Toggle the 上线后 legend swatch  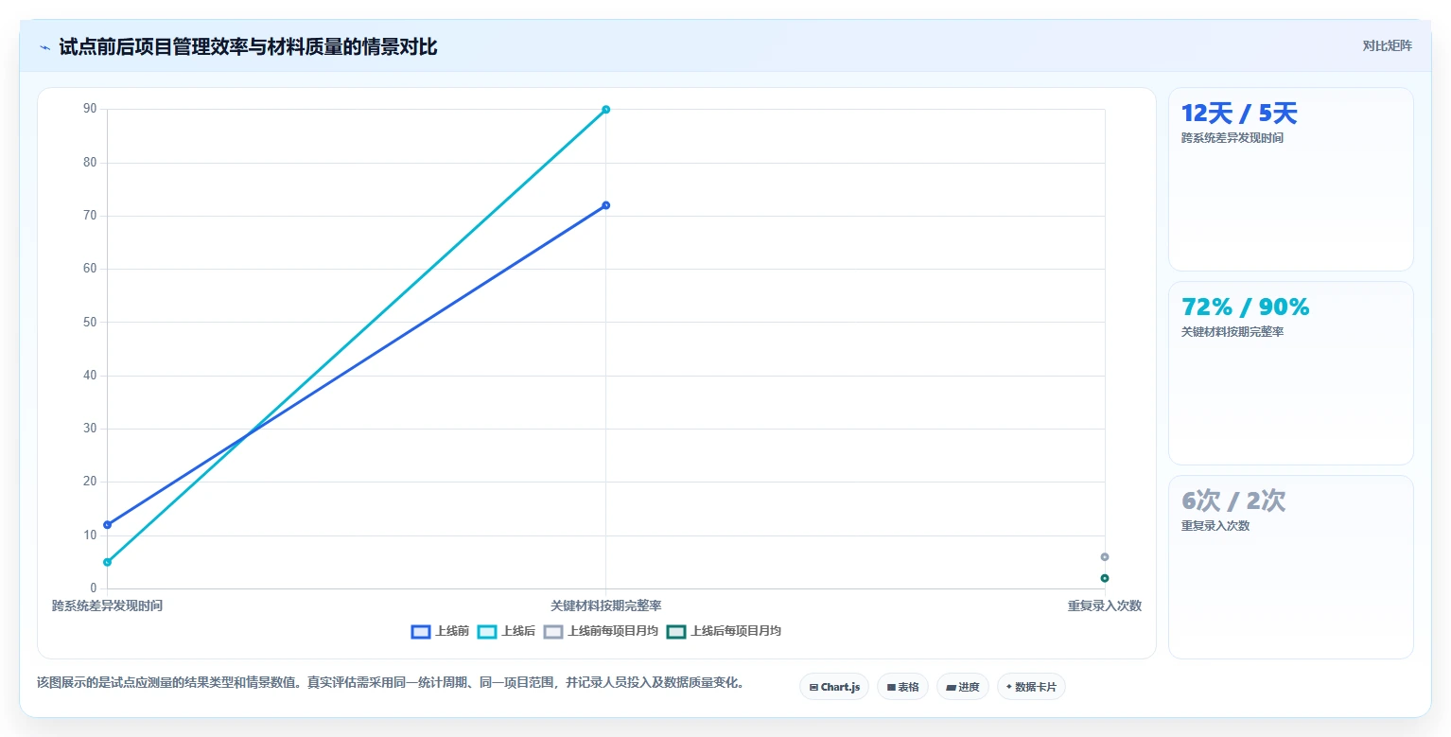click(487, 632)
